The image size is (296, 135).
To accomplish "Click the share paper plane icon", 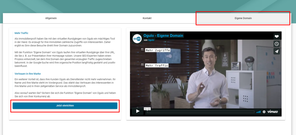I will [277, 51].
